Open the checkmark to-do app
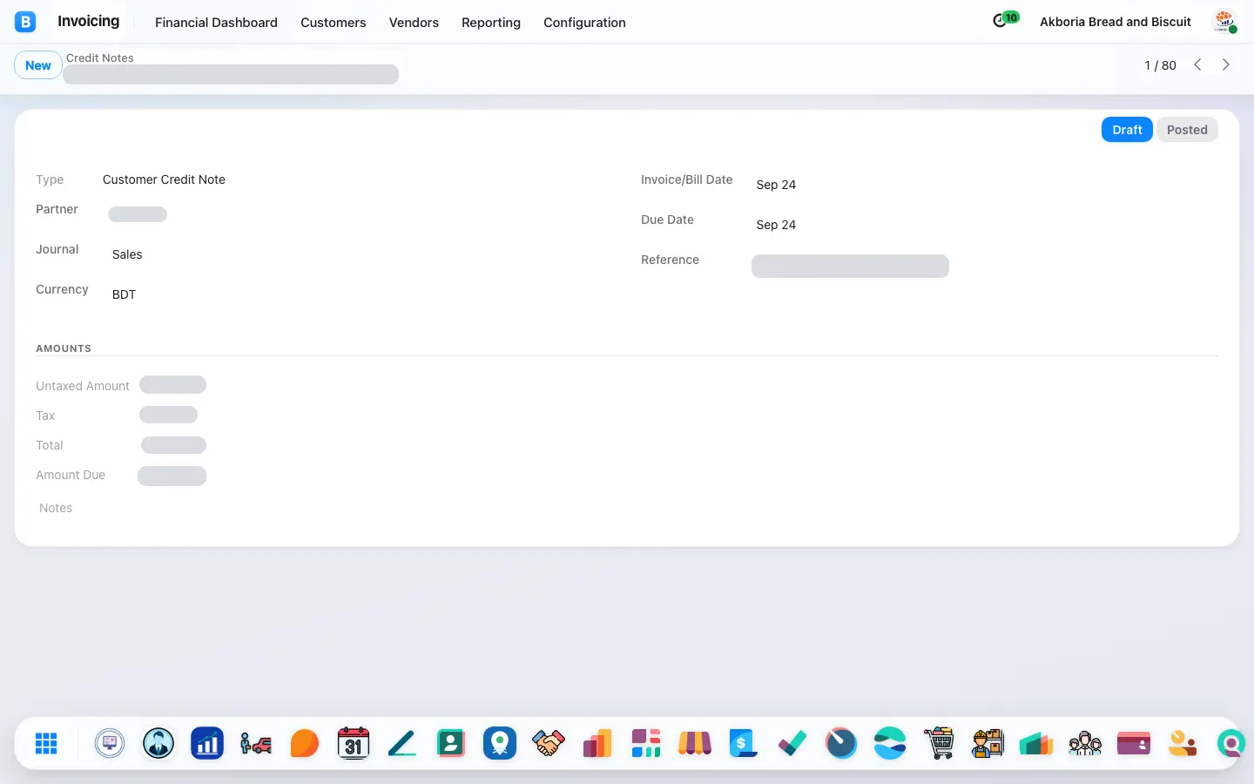The image size is (1254, 784). pos(792,743)
